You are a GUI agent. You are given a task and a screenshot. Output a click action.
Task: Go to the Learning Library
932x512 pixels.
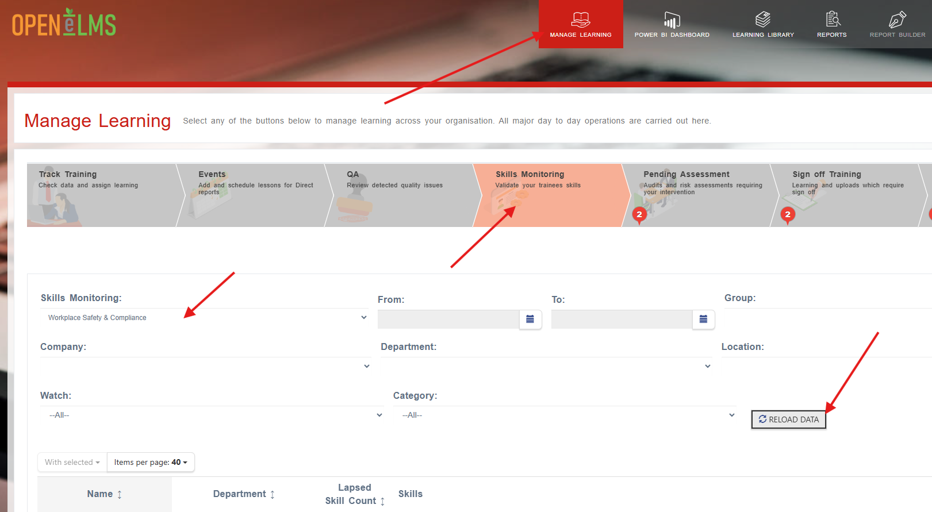tap(763, 24)
